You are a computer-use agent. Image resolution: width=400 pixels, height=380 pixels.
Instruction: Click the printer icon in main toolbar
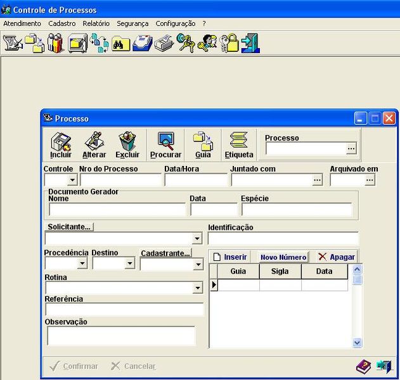[164, 43]
